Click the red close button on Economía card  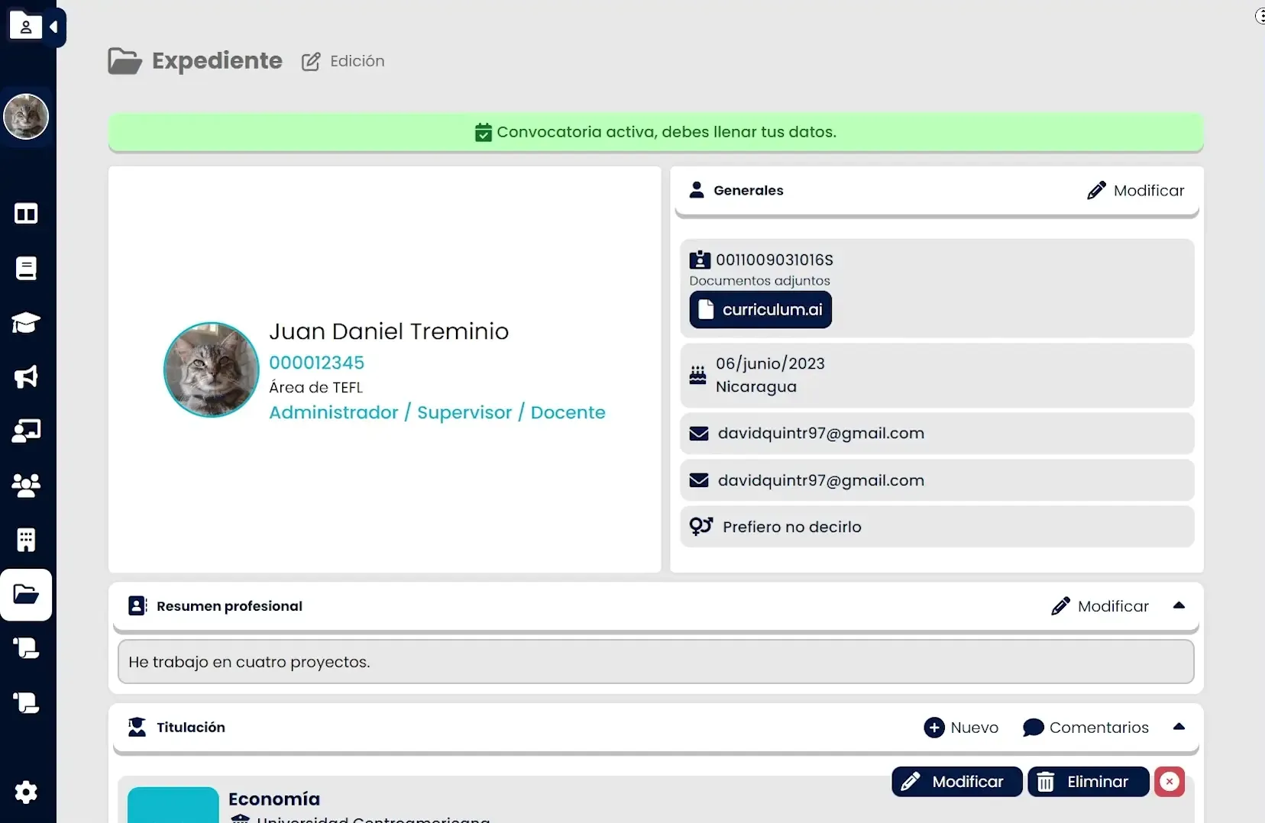tap(1169, 782)
